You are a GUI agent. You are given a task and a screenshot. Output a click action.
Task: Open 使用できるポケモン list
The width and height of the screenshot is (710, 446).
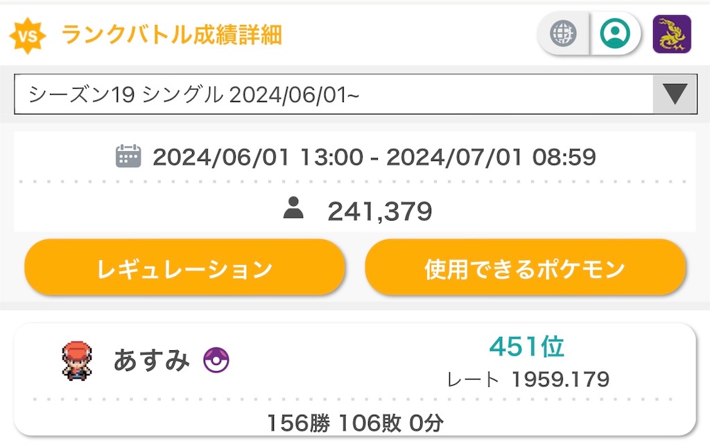coord(526,268)
